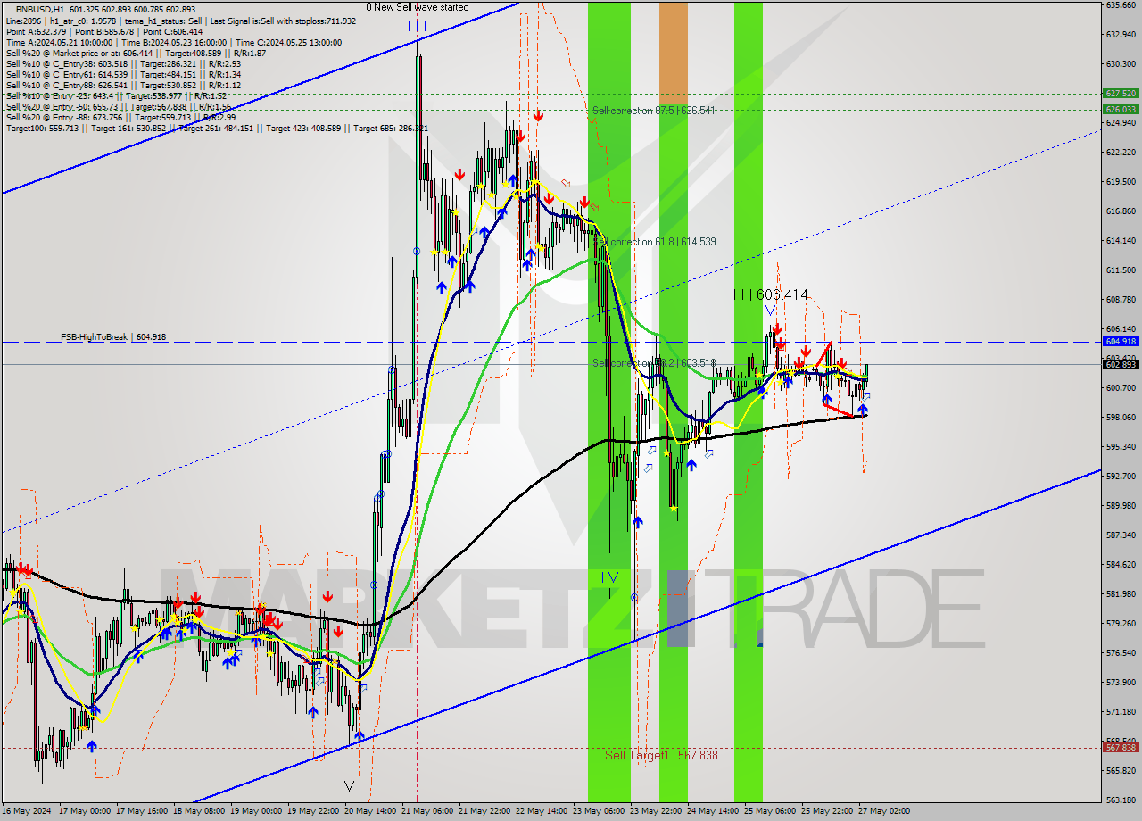
Task: Click the current price tag 602.893
Action: point(1121,364)
